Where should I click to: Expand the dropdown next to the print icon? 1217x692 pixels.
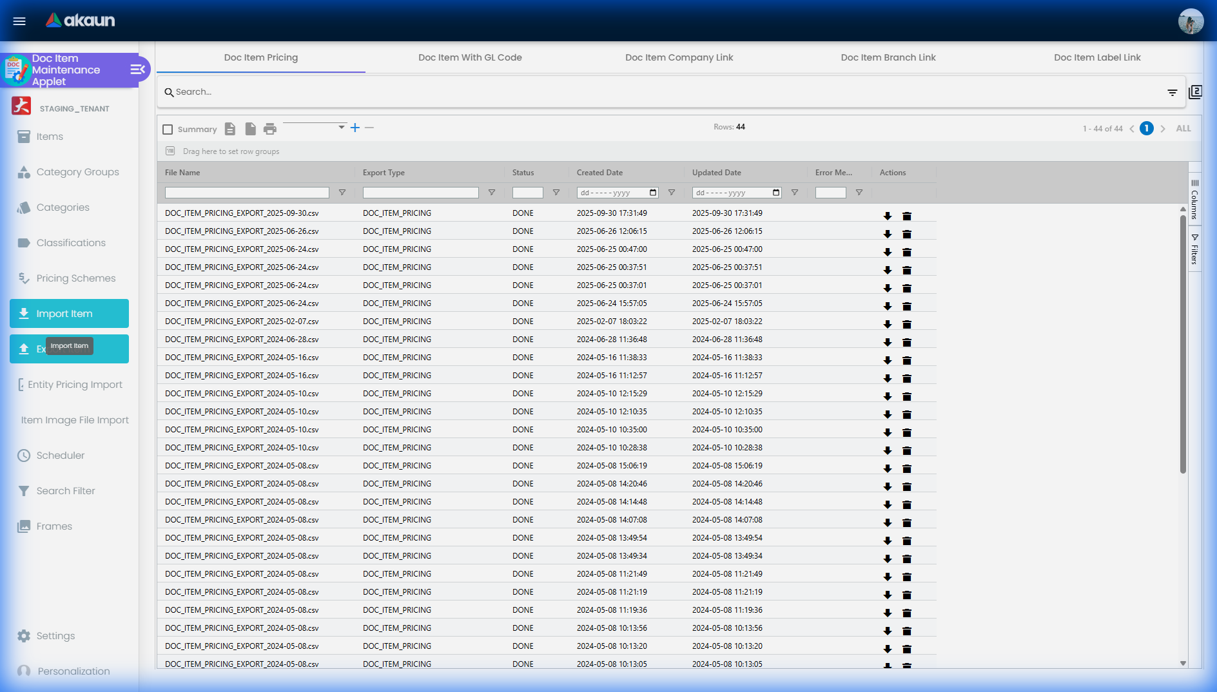point(341,128)
